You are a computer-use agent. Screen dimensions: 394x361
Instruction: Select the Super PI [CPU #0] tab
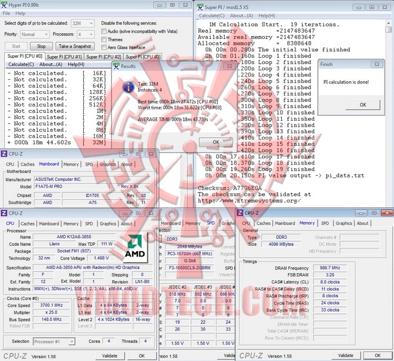[25, 56]
